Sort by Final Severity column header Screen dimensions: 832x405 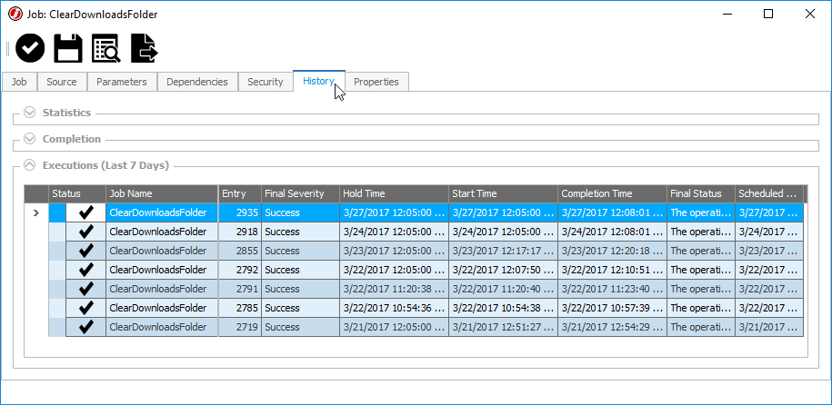coord(300,193)
